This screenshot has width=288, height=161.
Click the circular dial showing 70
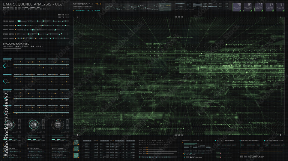[x=58, y=125]
